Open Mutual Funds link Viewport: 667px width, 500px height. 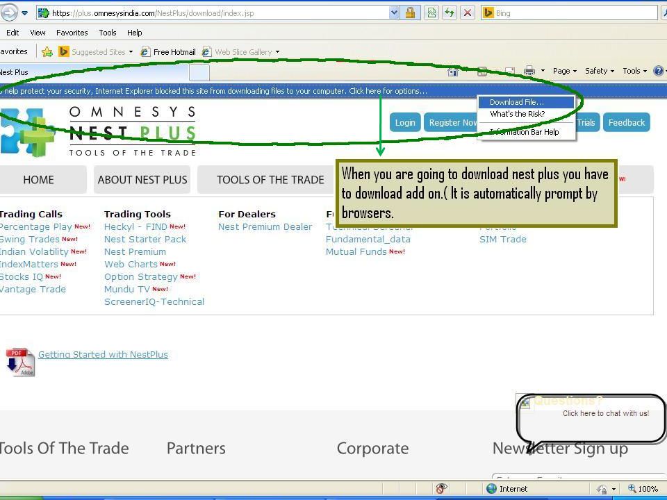point(356,251)
